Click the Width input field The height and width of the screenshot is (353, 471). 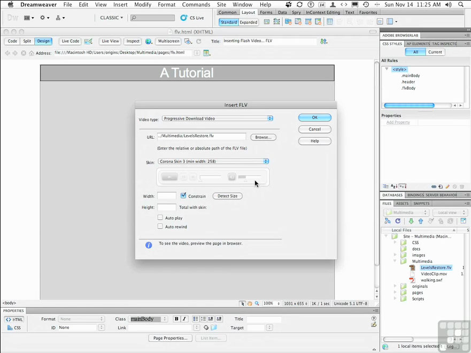(x=167, y=196)
